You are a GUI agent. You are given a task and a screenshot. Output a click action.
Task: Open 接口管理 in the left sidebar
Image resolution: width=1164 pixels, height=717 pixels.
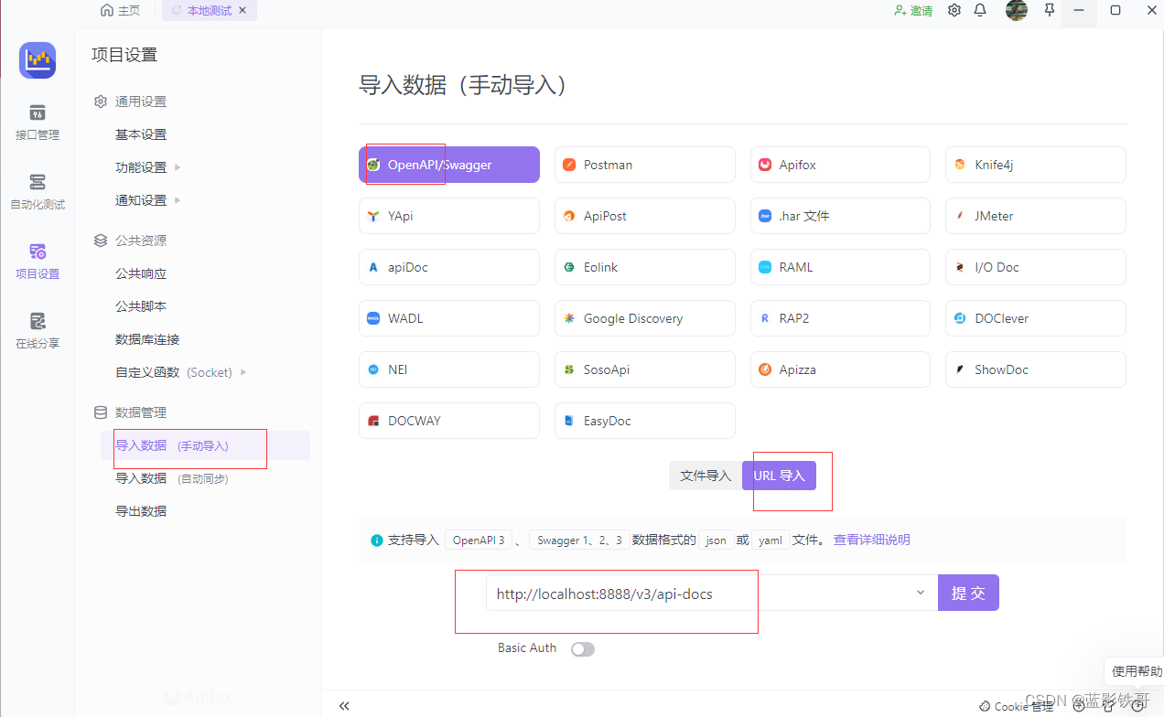[38, 123]
